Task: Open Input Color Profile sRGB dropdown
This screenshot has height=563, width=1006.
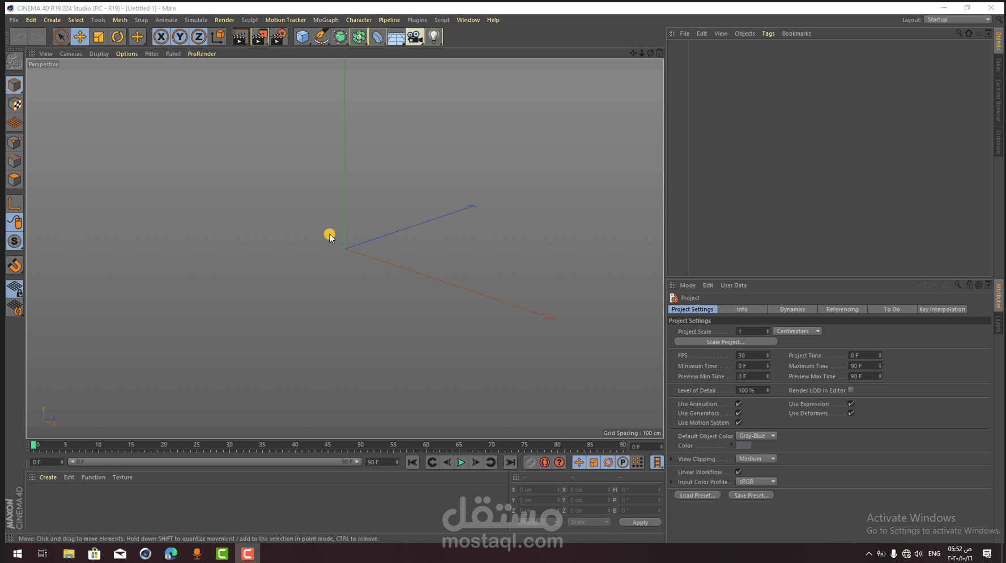Action: click(x=756, y=481)
